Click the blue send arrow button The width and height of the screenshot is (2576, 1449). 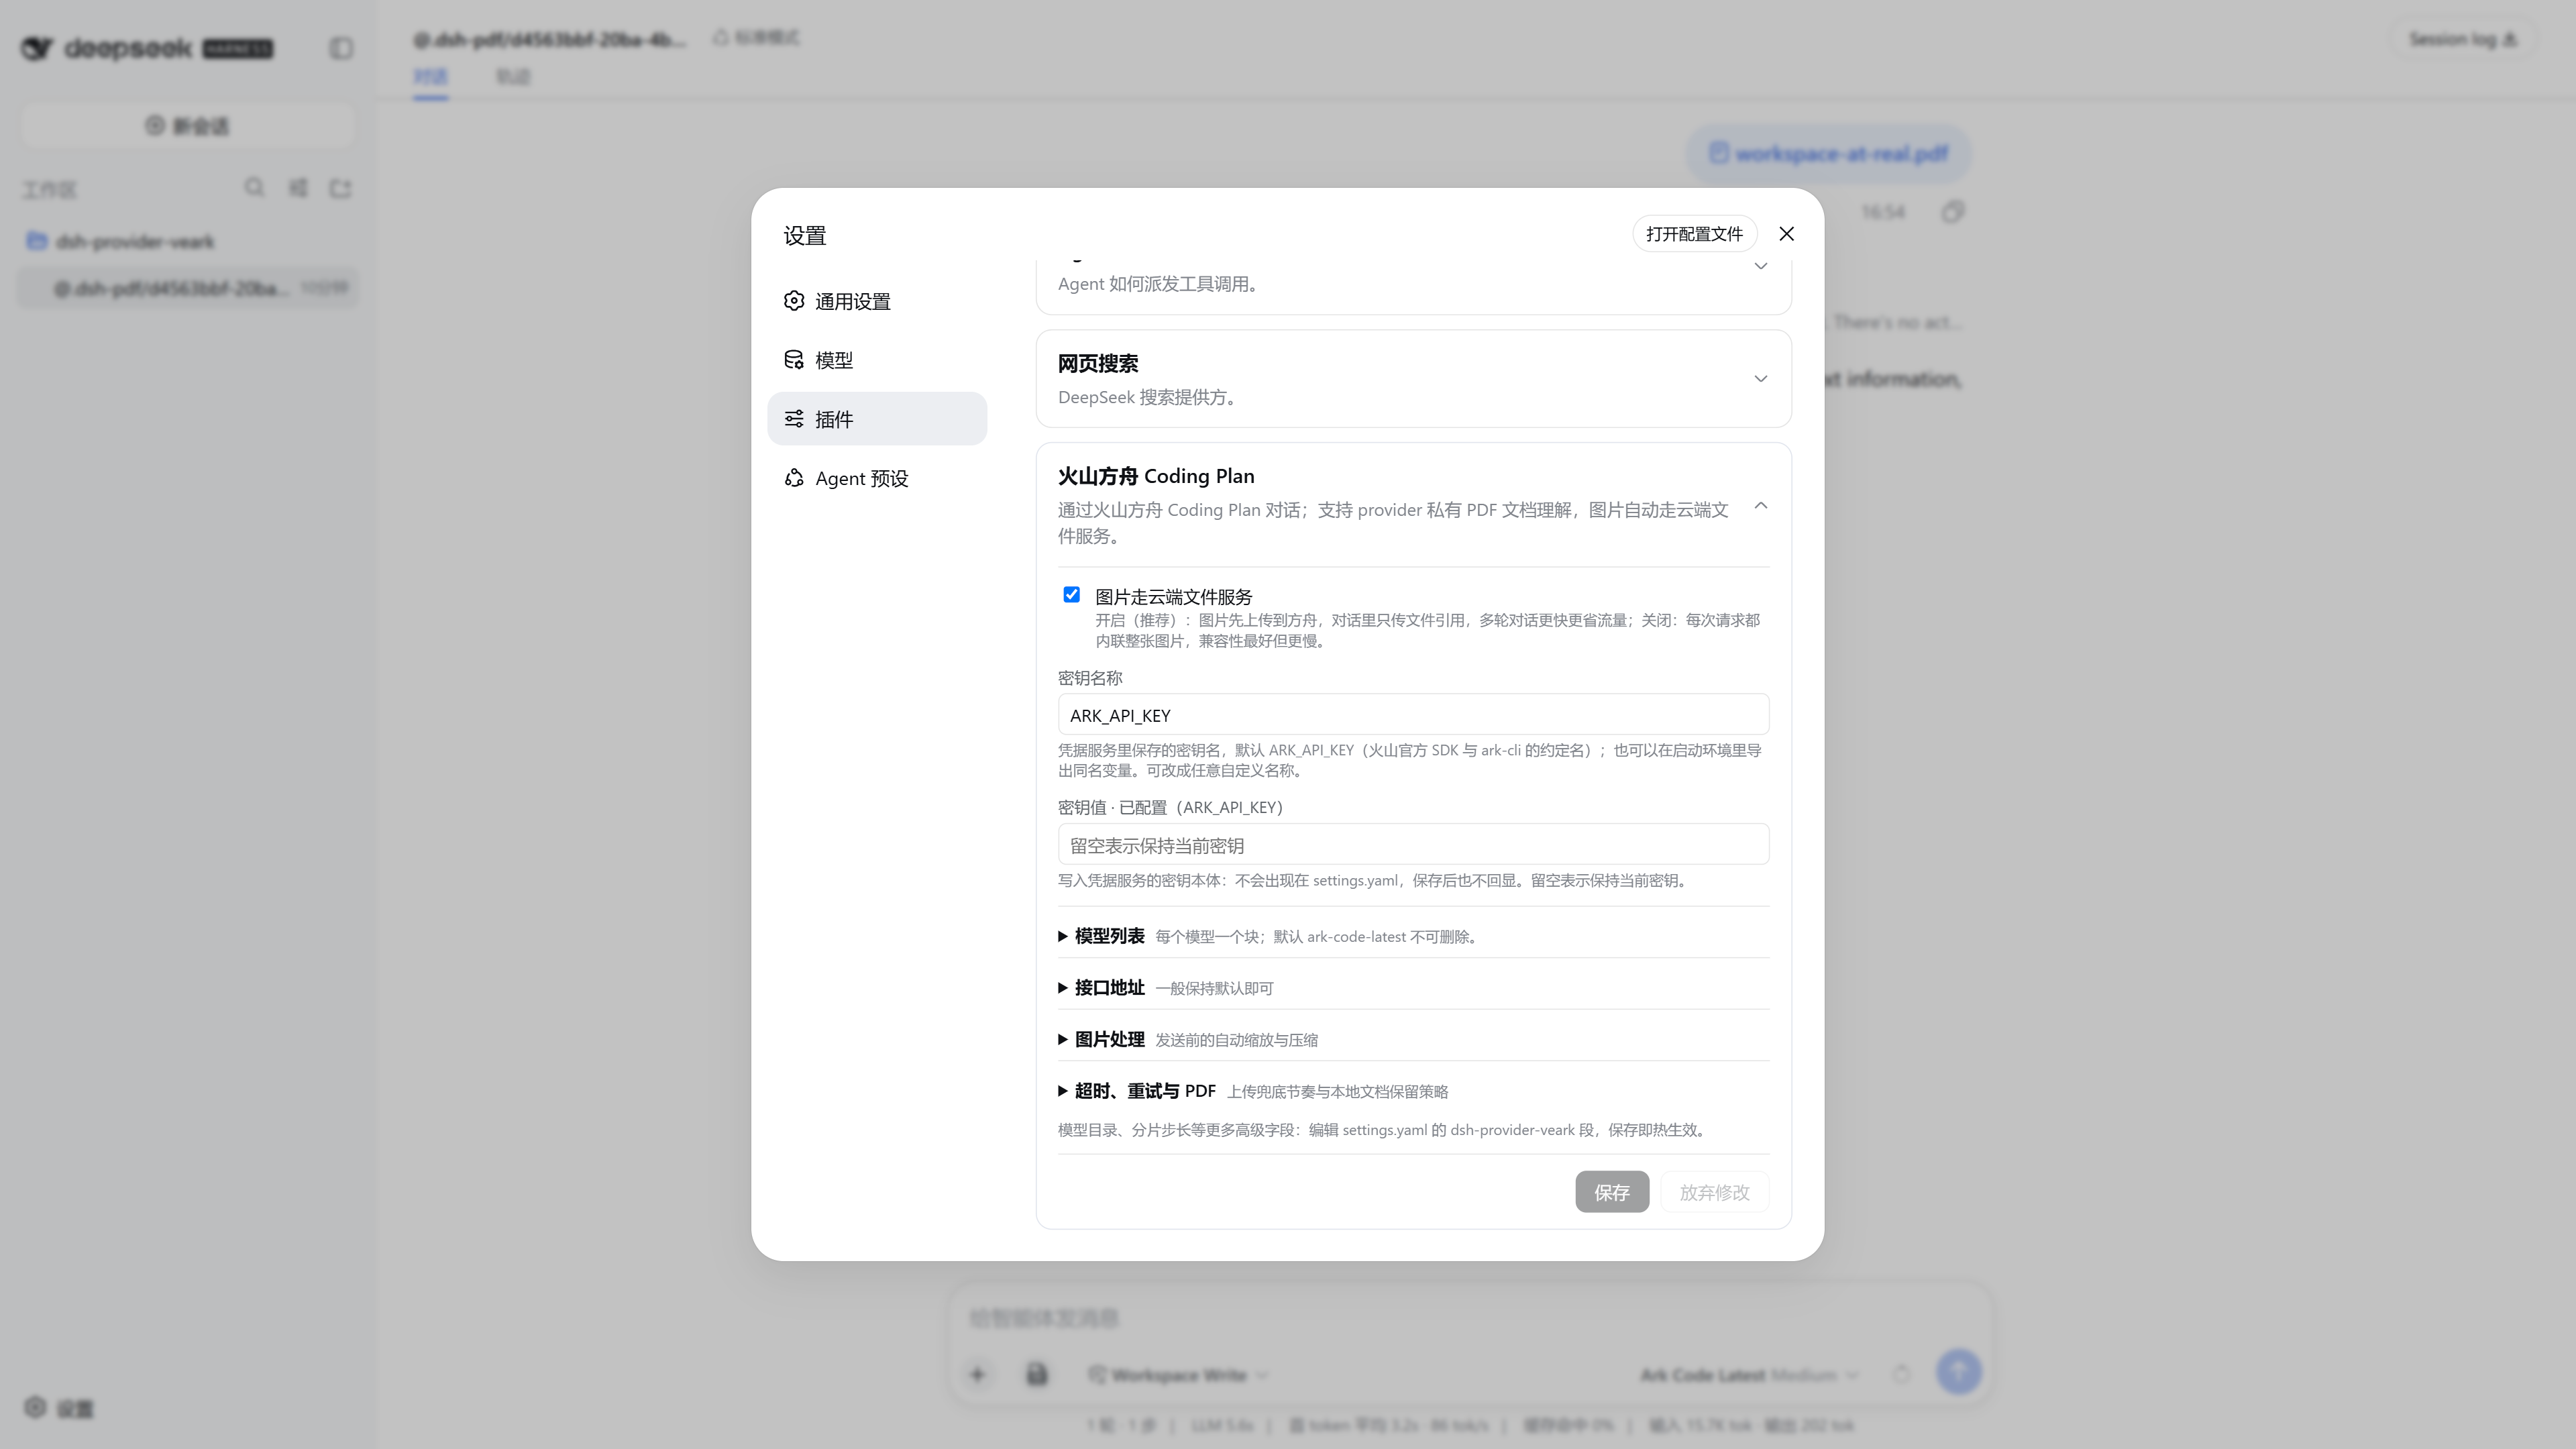pyautogui.click(x=1959, y=1372)
